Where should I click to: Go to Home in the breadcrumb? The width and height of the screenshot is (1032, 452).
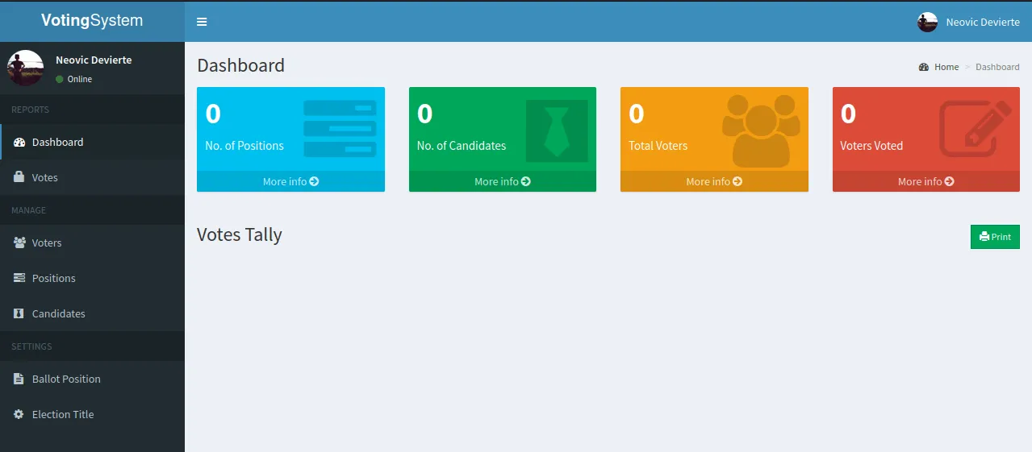[x=946, y=67]
